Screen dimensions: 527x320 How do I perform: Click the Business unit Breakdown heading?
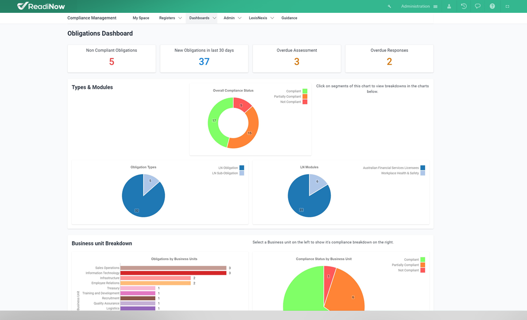coord(102,244)
